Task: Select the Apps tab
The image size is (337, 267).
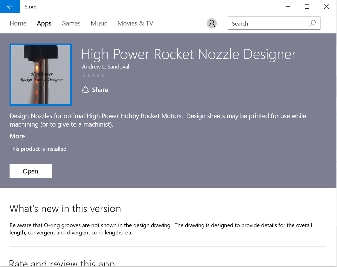Action: [x=44, y=23]
